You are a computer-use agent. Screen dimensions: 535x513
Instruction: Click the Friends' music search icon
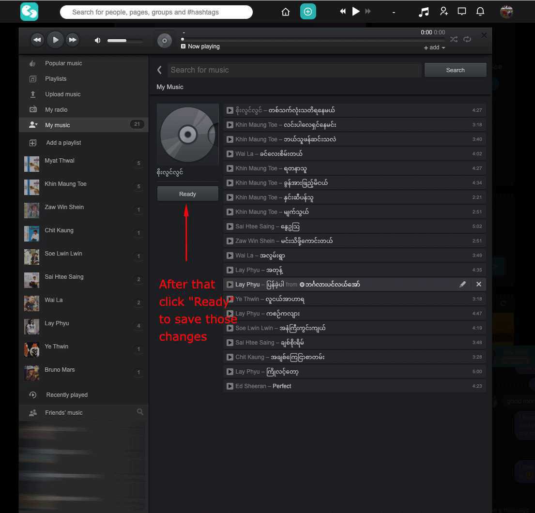(x=140, y=412)
